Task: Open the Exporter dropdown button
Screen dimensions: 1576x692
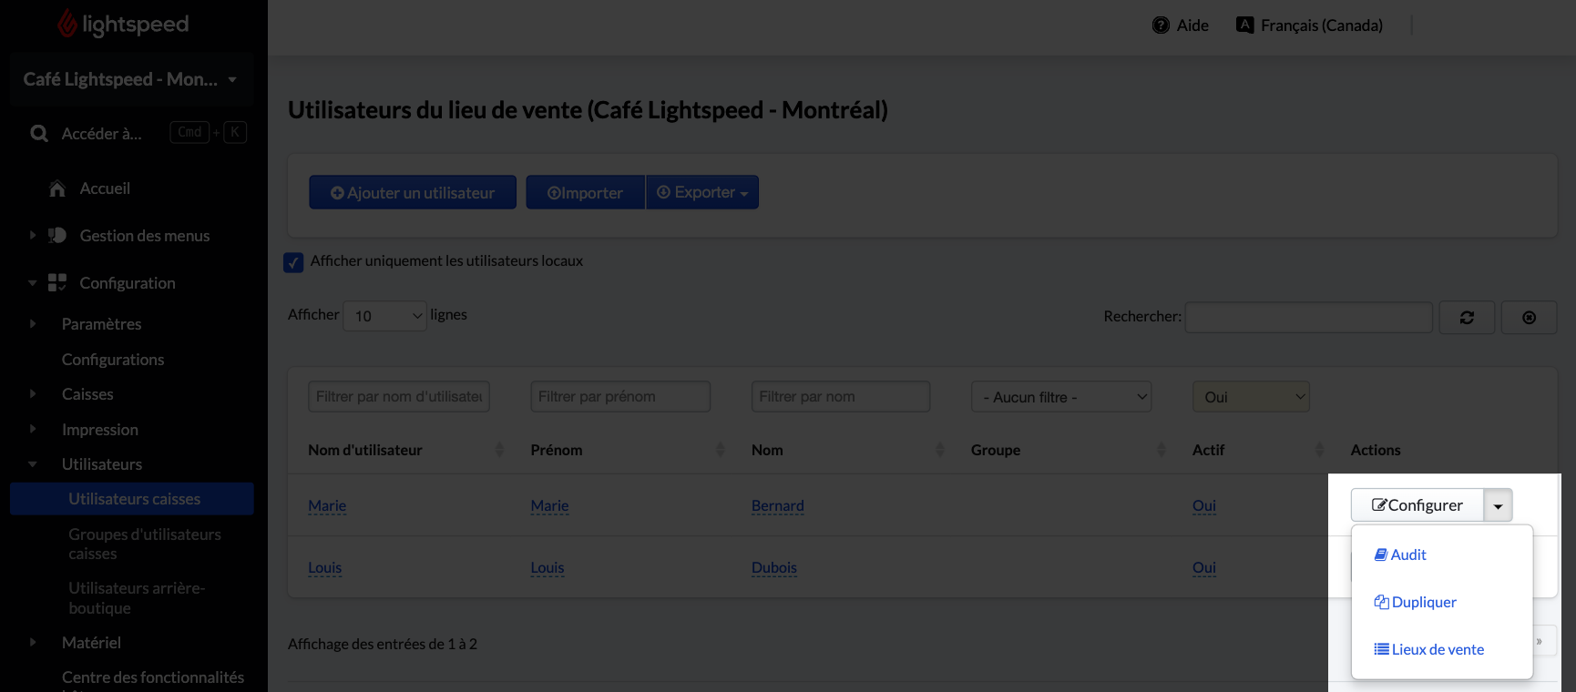Action: (x=702, y=192)
